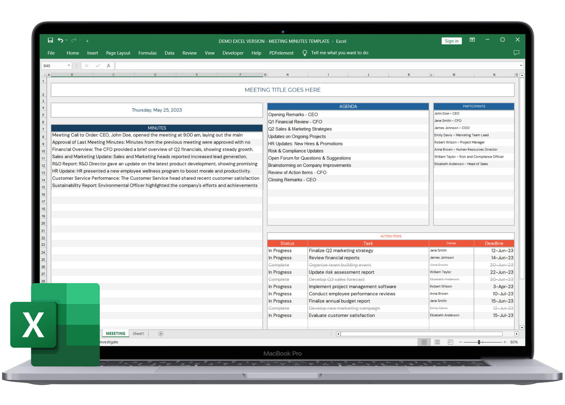Expand the Quick Access Toolbar customize menu
Viewport: 565px width, 405px height.
tap(87, 40)
